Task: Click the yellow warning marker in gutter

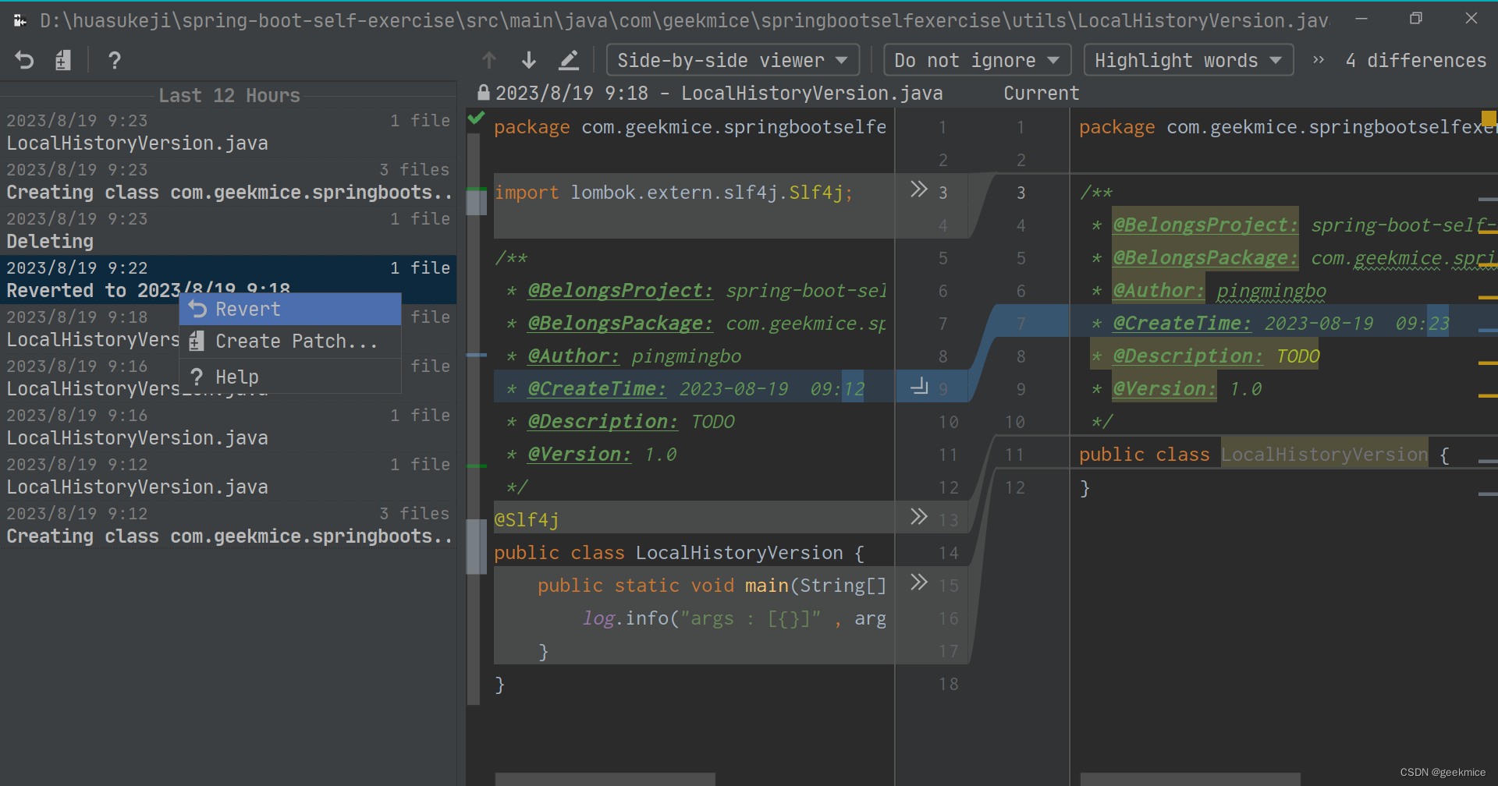Action: click(x=1489, y=119)
